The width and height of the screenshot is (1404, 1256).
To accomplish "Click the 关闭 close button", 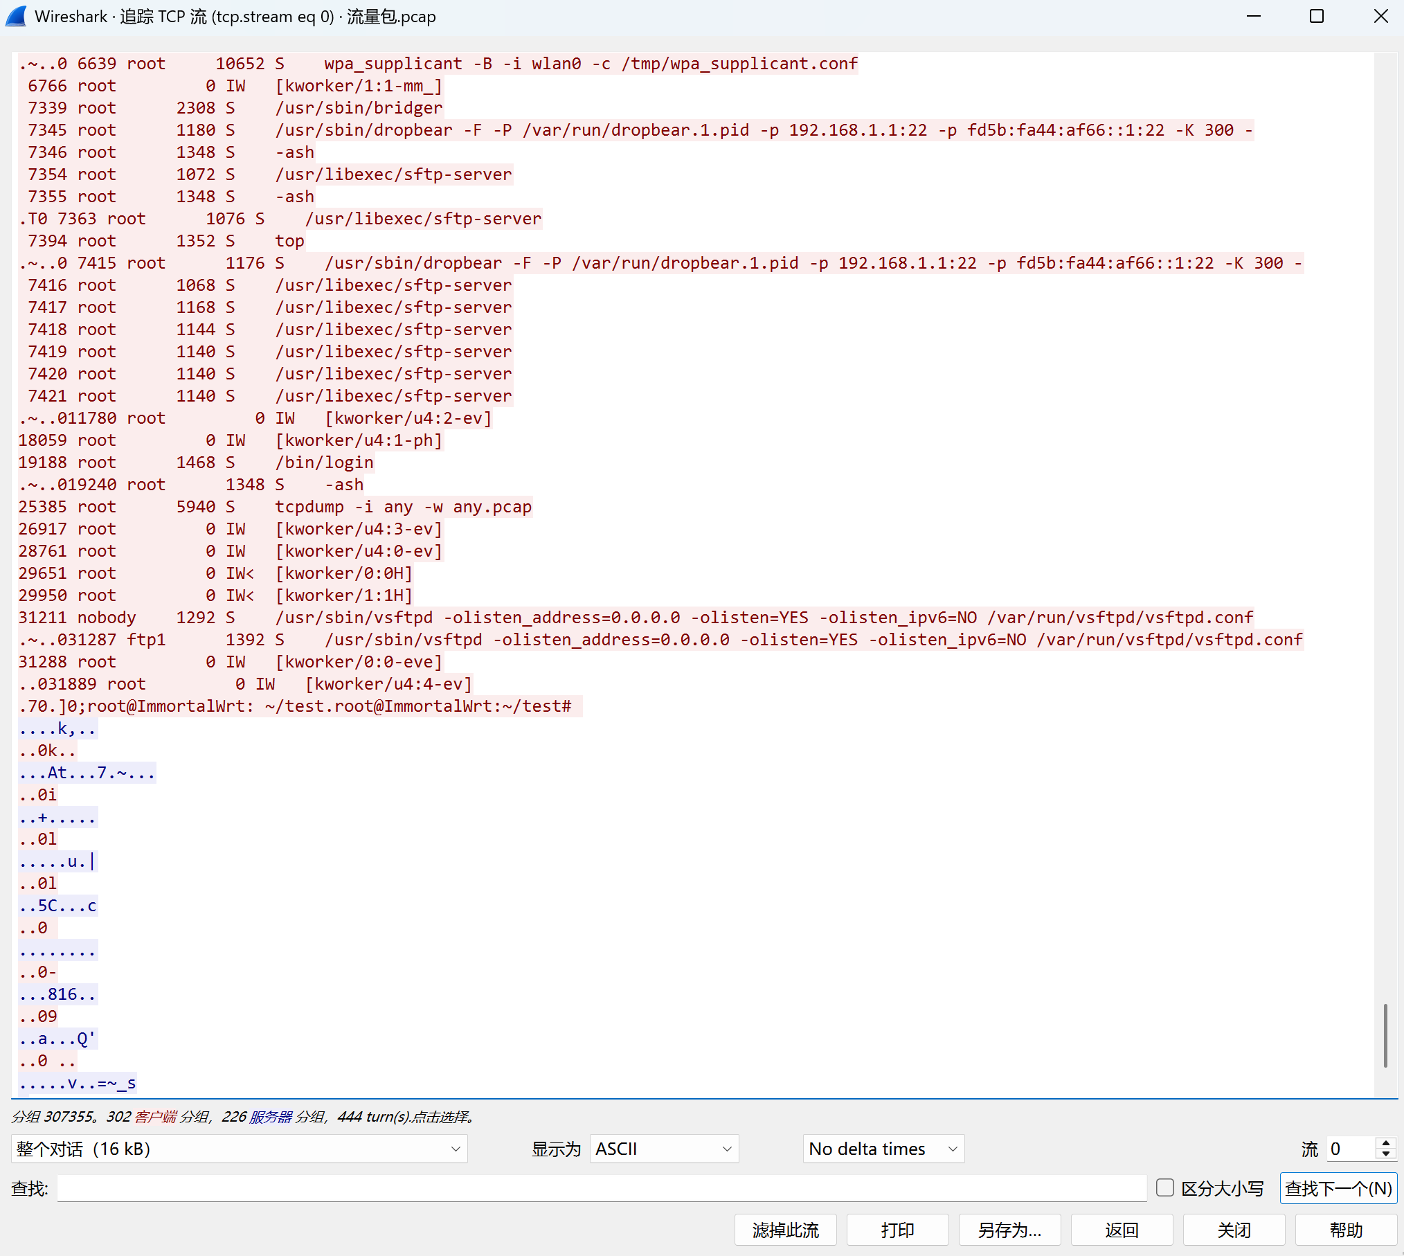I will pyautogui.click(x=1234, y=1230).
